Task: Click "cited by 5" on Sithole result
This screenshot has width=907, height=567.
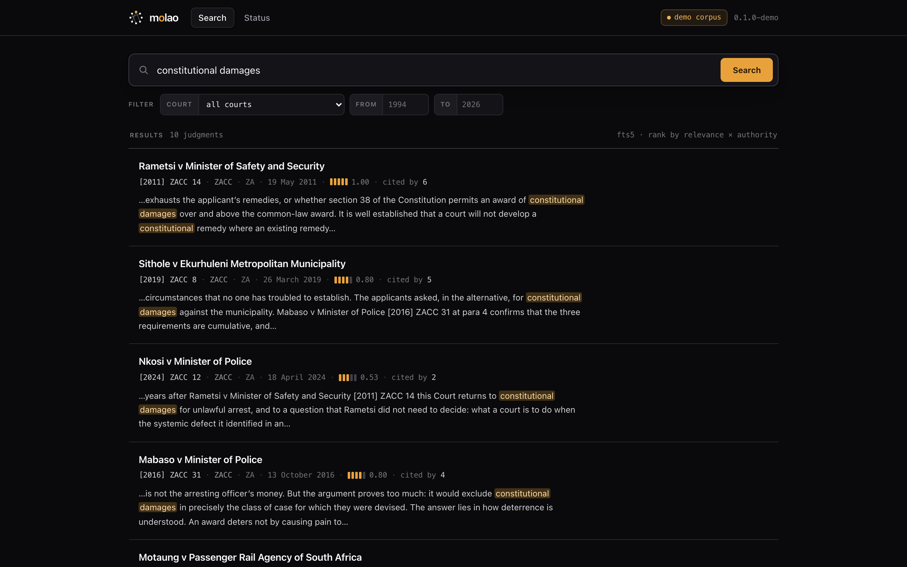Action: tap(409, 280)
